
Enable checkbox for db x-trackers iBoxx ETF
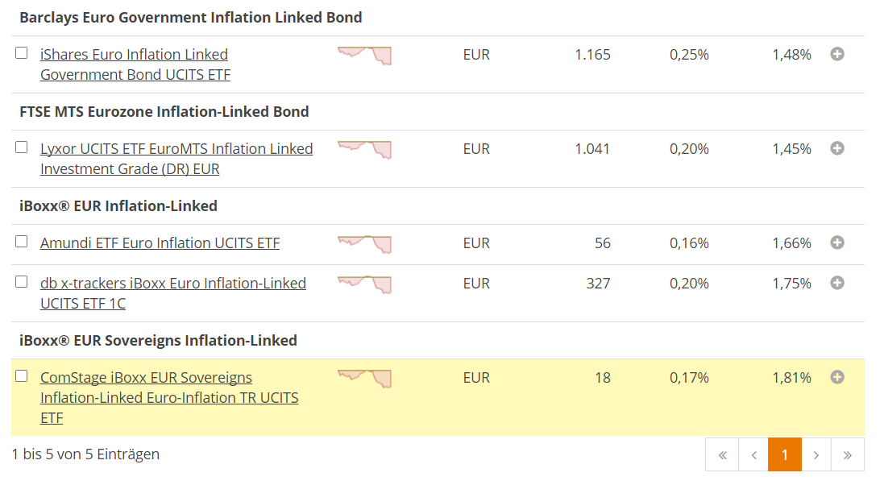coord(22,282)
